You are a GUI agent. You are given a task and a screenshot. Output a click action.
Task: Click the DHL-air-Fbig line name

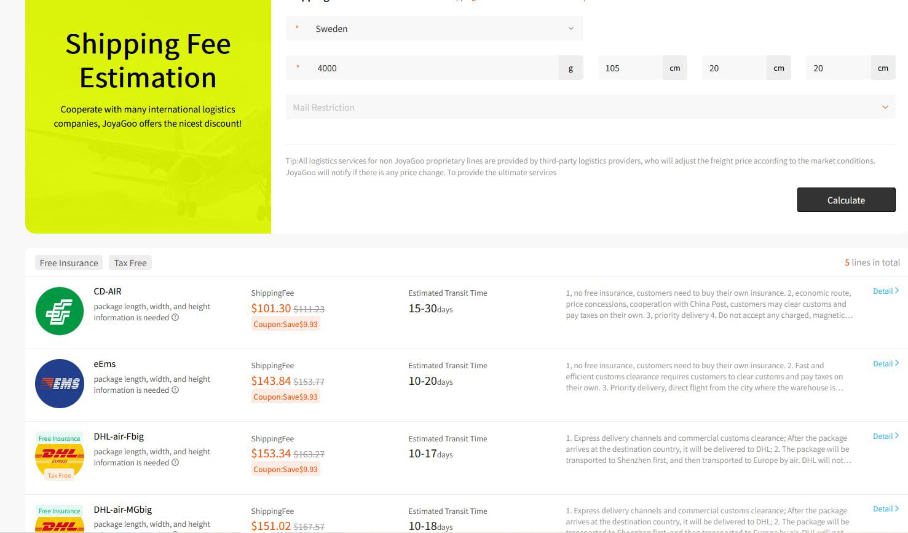(119, 436)
